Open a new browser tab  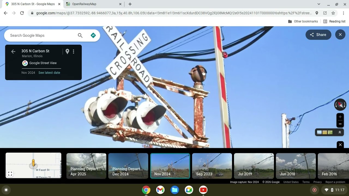point(130,4)
